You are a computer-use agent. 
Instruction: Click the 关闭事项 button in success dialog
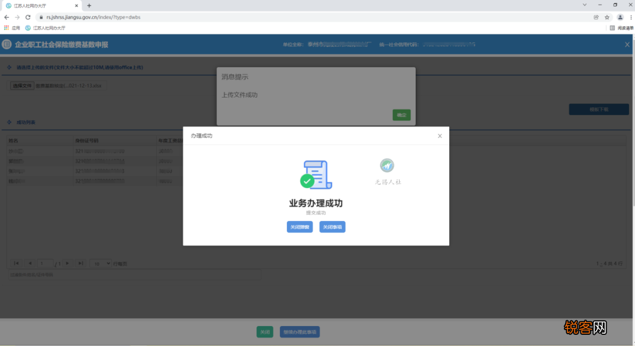point(332,227)
